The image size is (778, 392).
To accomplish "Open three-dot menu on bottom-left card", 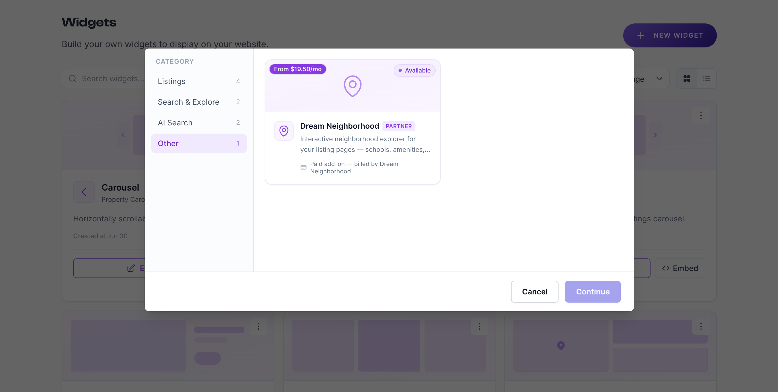I will coord(258,326).
